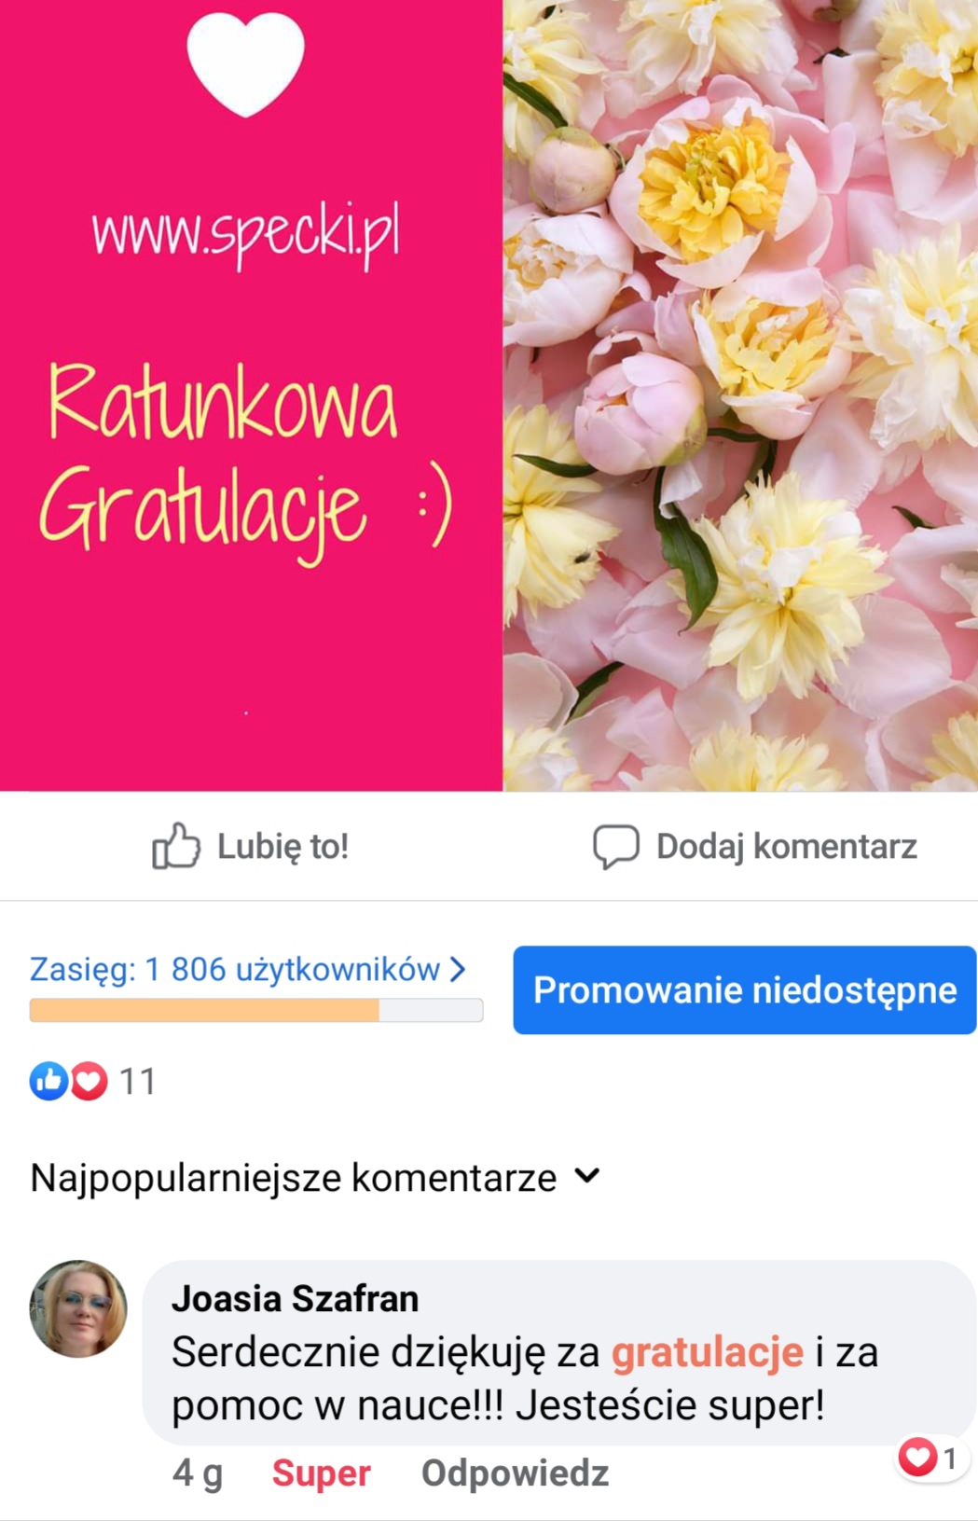Toggle Lubię to! on the post

(x=251, y=846)
